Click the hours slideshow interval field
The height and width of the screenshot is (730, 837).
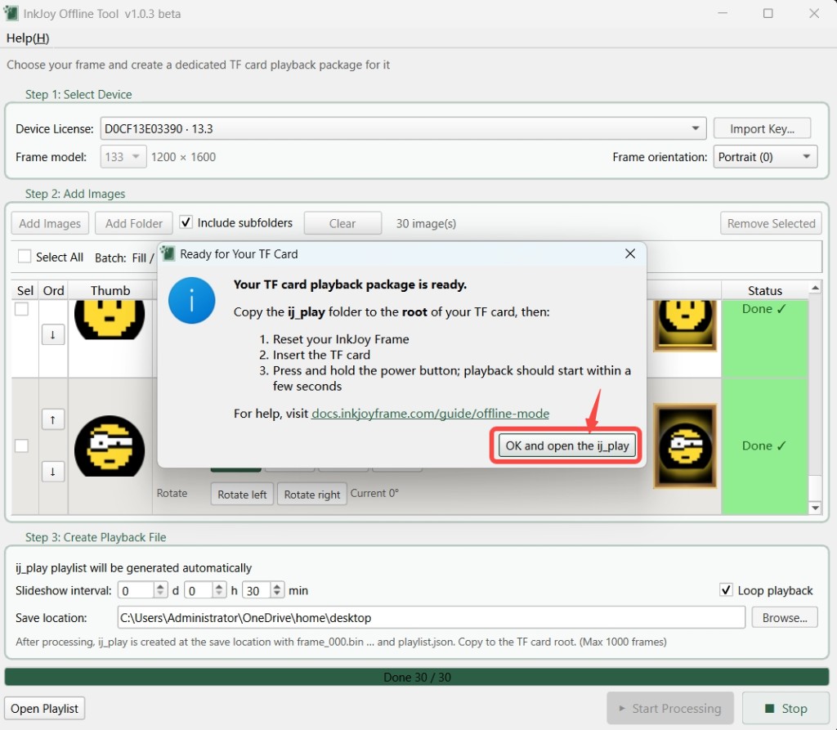(x=199, y=590)
